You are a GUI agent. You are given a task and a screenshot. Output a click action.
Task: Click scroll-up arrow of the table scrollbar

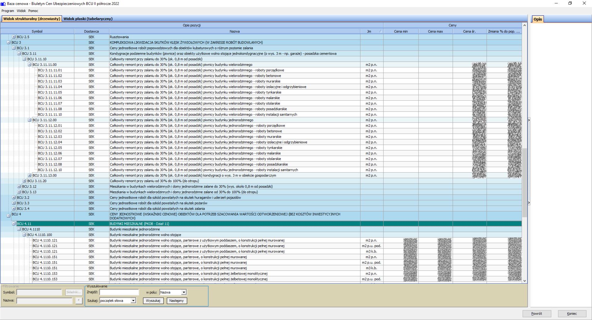point(524,25)
